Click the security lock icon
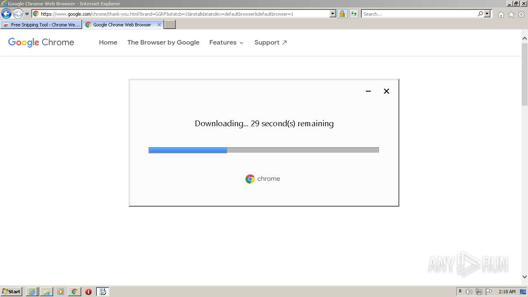The width and height of the screenshot is (528, 297). (x=342, y=14)
